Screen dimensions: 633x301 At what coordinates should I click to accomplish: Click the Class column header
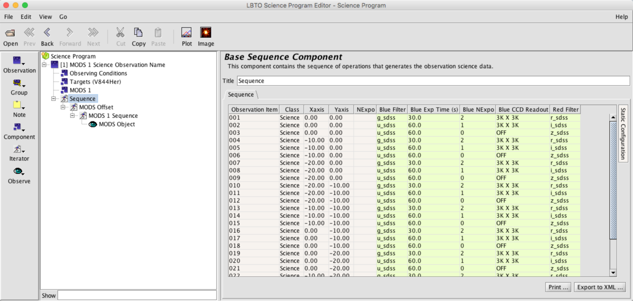click(x=292, y=109)
